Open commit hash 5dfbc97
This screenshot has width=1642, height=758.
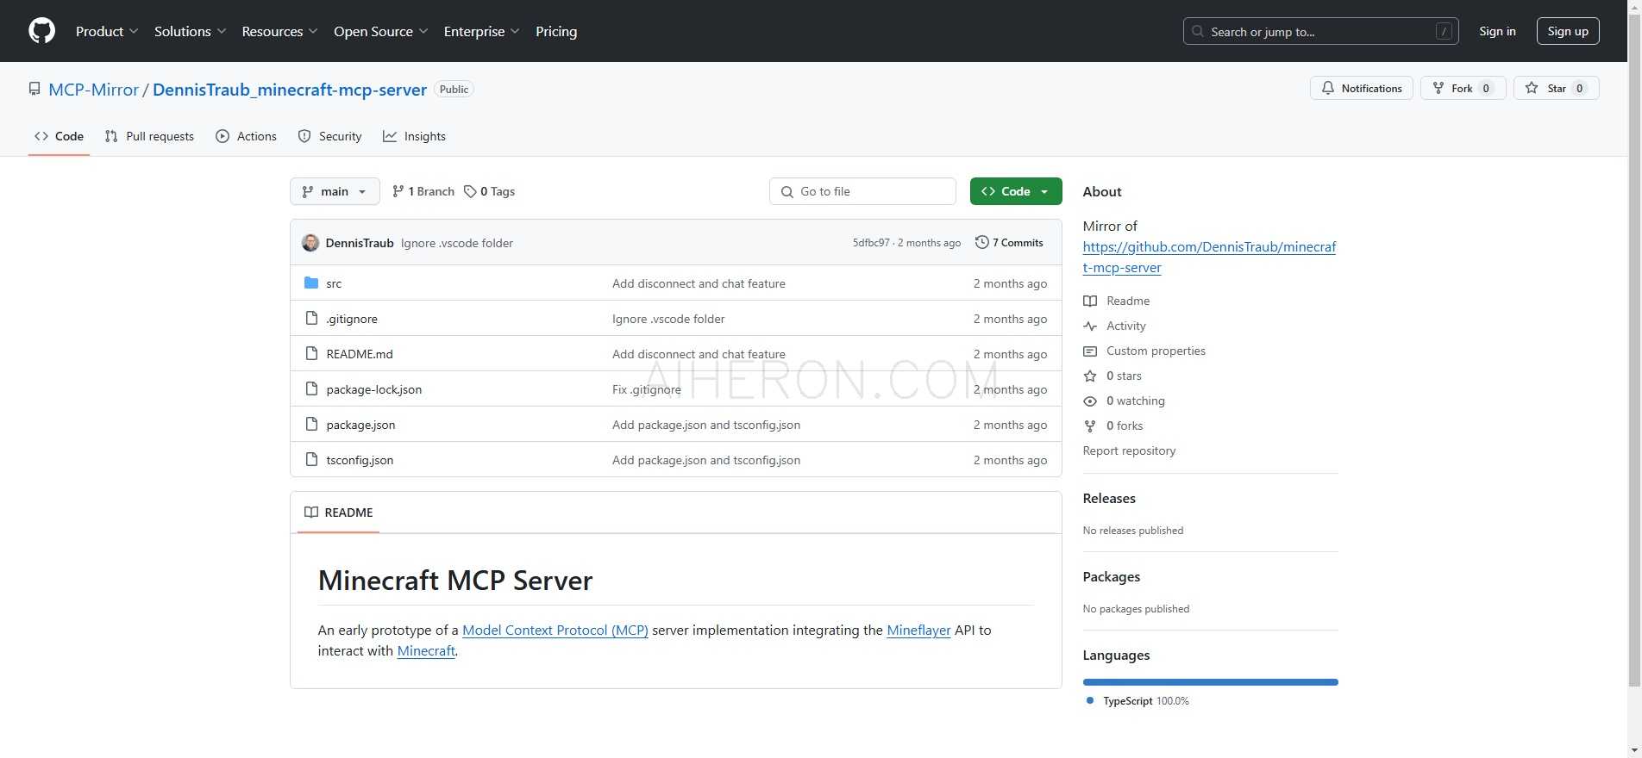tap(871, 243)
